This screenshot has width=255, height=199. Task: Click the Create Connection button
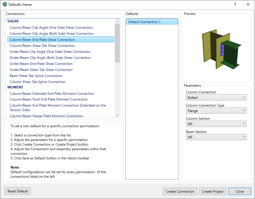tap(180, 191)
